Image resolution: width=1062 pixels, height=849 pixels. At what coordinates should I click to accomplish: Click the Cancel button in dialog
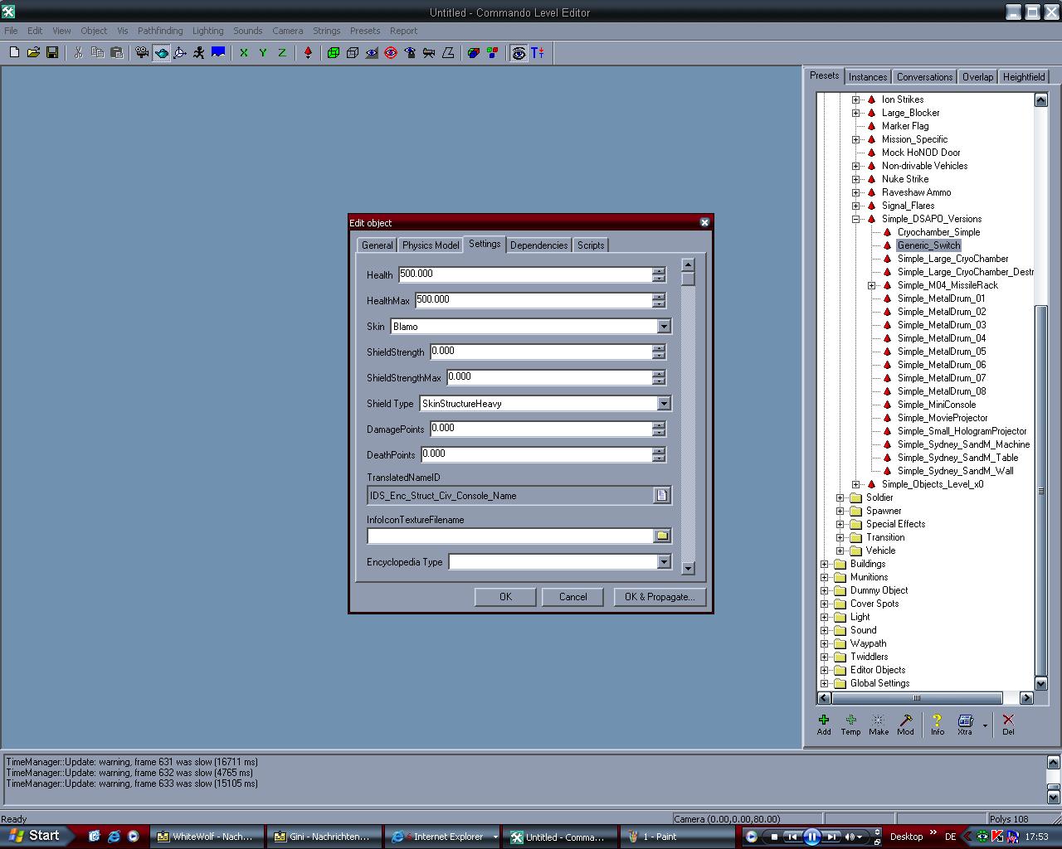[x=572, y=597]
